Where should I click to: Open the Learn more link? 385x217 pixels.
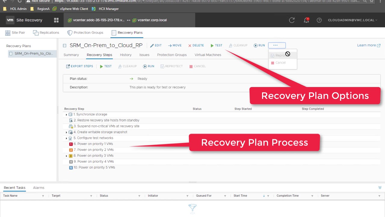click(x=369, y=45)
